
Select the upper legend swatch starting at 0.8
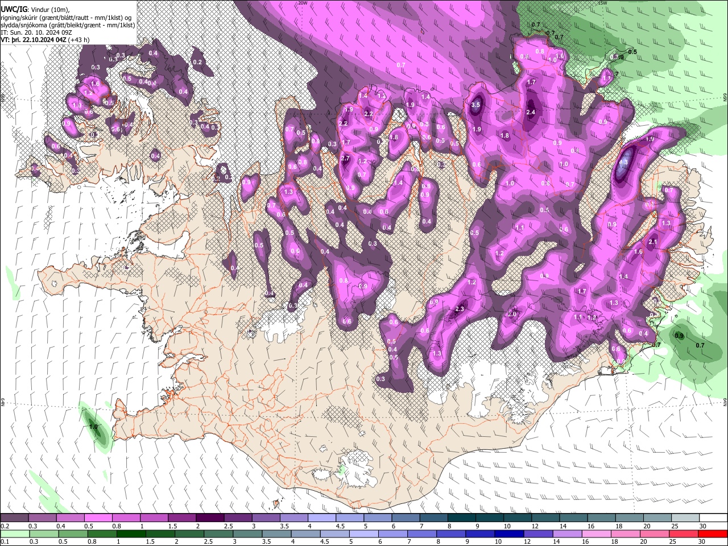click(126, 518)
